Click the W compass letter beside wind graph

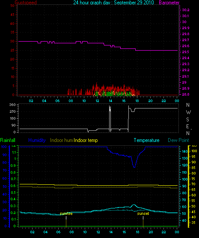coord(188,112)
